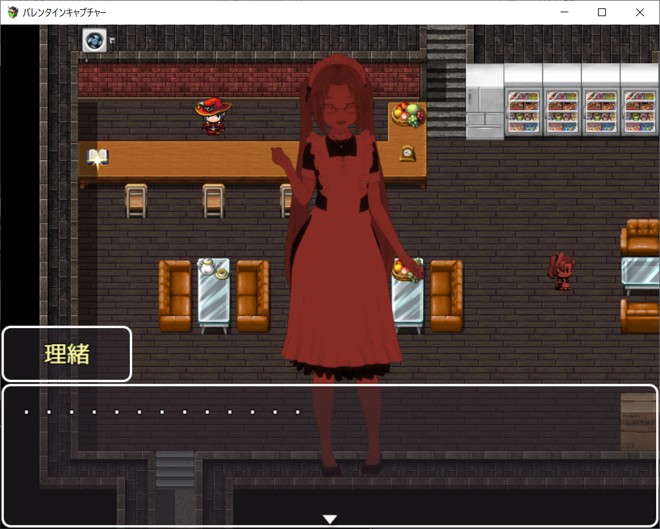This screenshot has height=529, width=660.
Task: Maximize the バレンタインキャプチャー window
Action: coord(602,12)
